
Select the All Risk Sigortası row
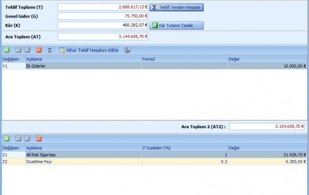pos(83,155)
